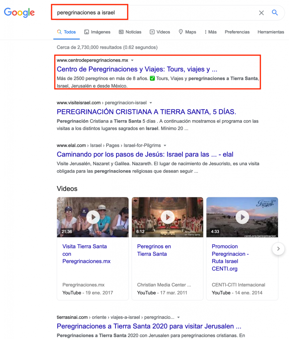Play the 21:36 video thumbnail
The width and height of the screenshot is (289, 339).
click(93, 217)
